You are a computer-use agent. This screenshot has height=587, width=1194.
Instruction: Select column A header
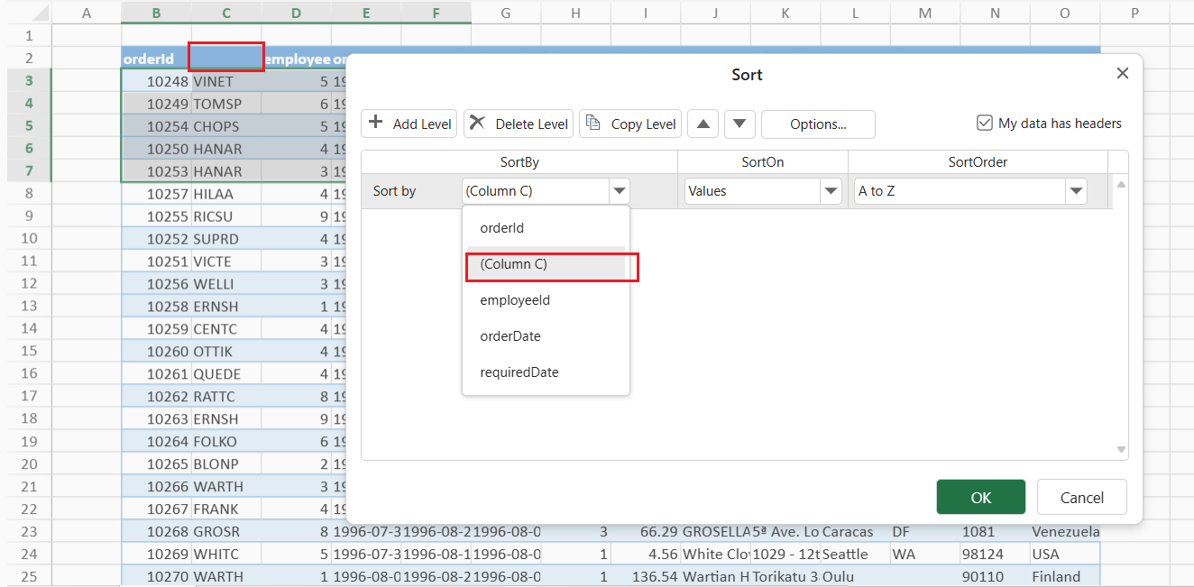tap(87, 13)
